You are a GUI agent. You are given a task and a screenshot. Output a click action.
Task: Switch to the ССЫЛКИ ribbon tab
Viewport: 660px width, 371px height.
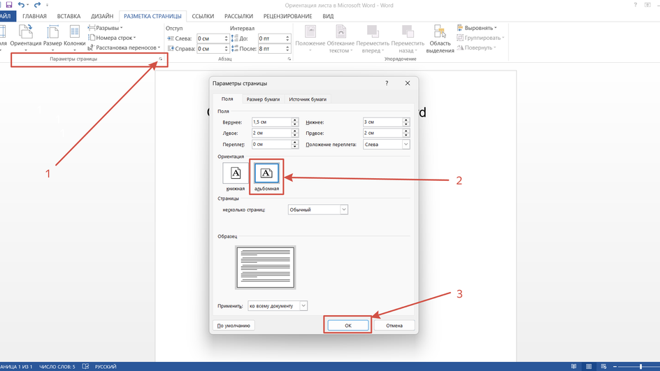pyautogui.click(x=203, y=16)
